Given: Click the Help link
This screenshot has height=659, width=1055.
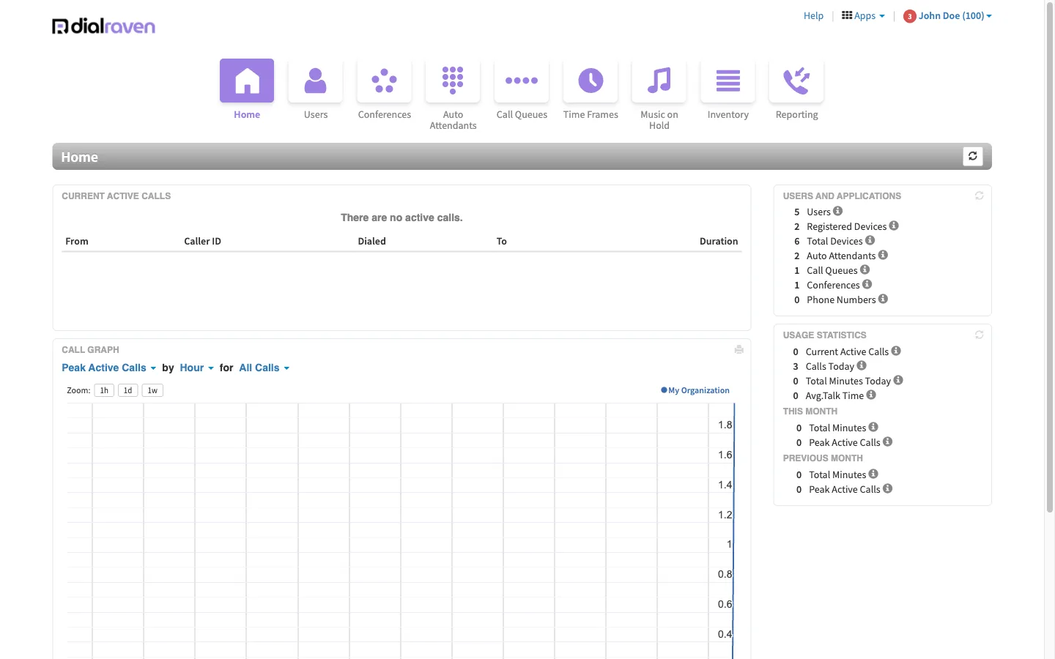Looking at the screenshot, I should pos(813,15).
